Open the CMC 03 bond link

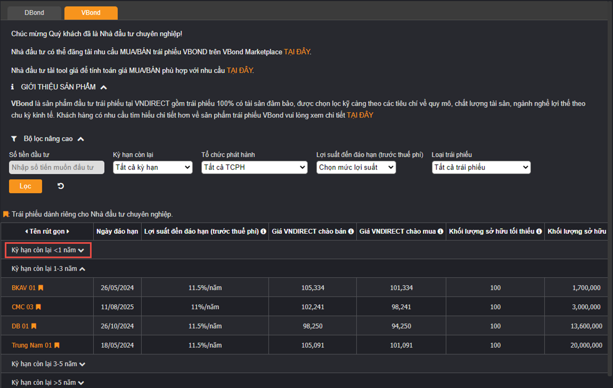[x=22, y=307]
